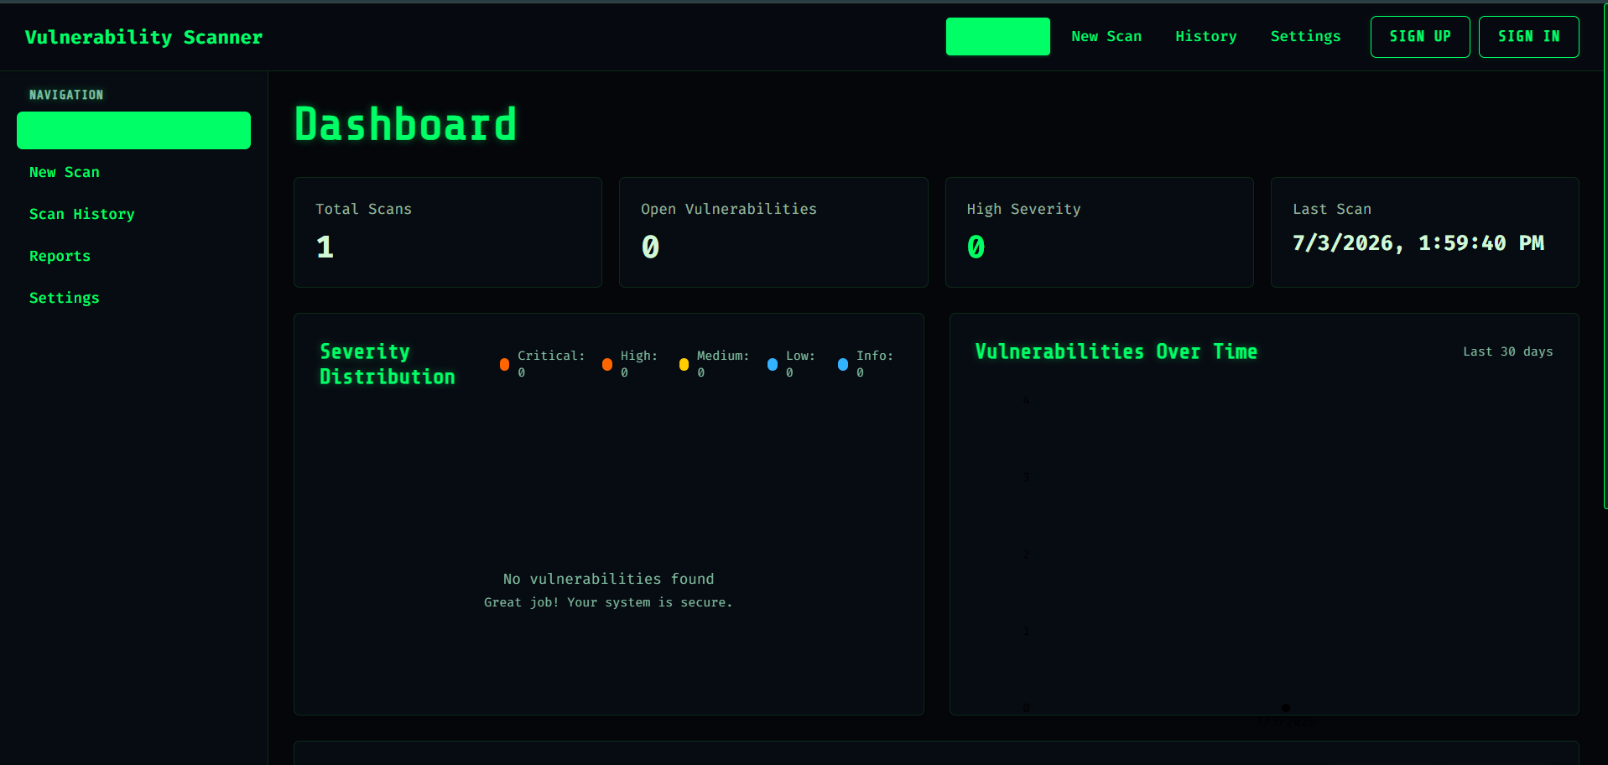Click the "Last 30 days" label

coord(1507,351)
